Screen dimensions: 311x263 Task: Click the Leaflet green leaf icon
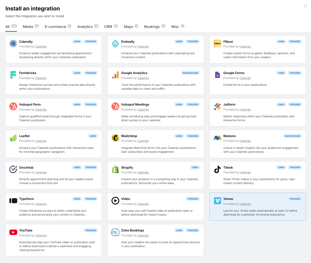pos(13,138)
